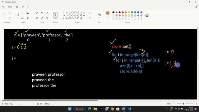The image size is (199, 112).
Task: Open the clock showing 19:23
Action: 189,109
